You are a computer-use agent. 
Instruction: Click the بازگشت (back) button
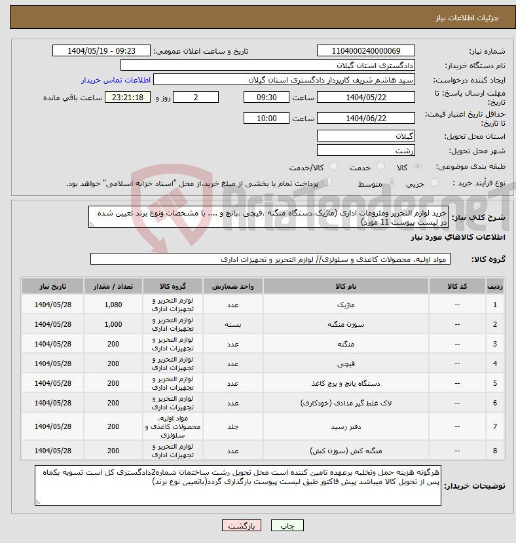tap(242, 525)
